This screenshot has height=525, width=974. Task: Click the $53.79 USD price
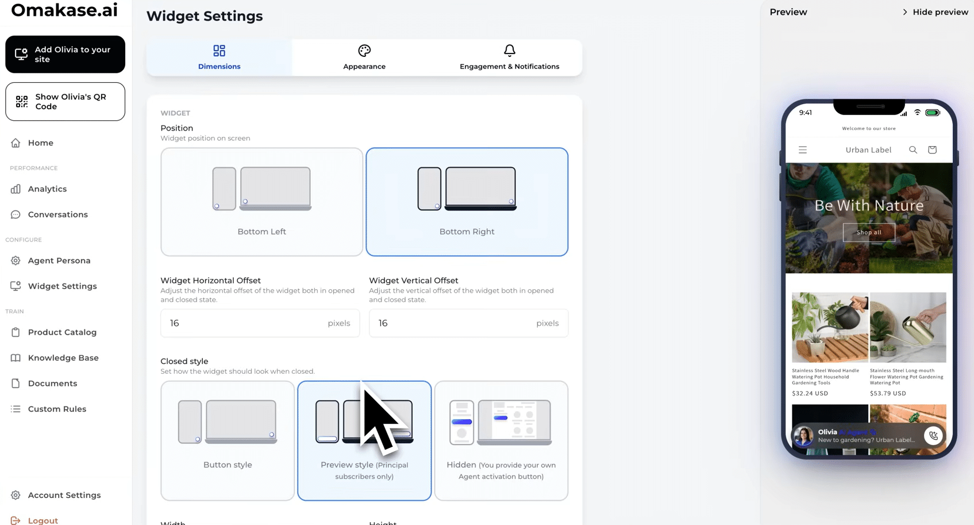point(888,393)
